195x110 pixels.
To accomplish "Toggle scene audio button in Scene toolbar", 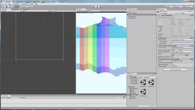I will pyautogui.click(x=21, y=11).
